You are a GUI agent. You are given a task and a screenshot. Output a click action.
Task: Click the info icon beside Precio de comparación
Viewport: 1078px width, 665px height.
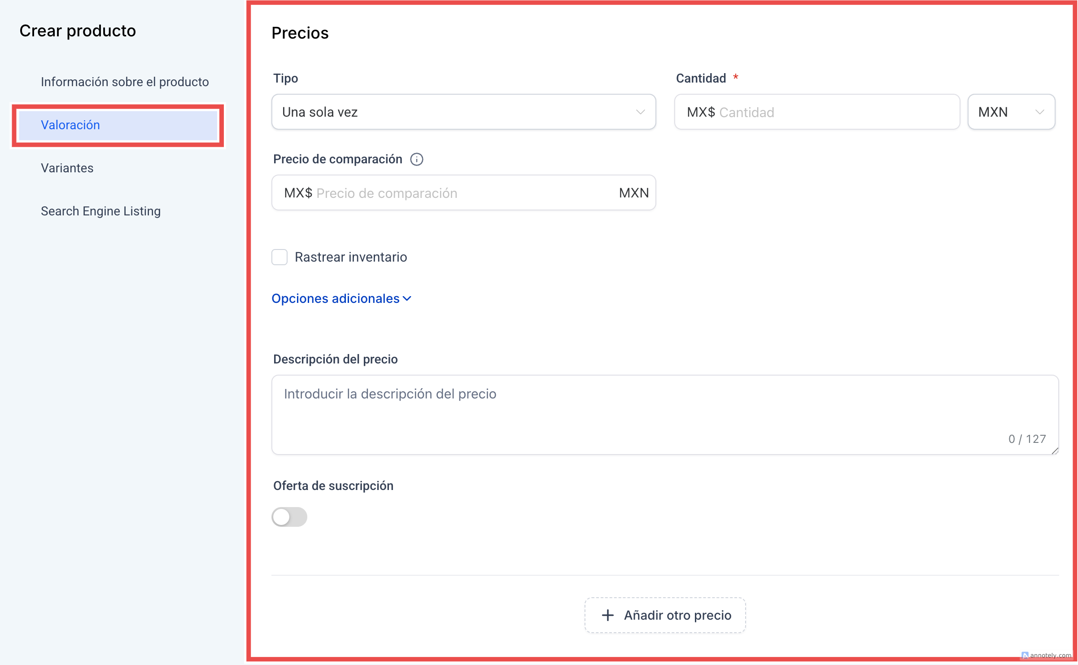click(x=416, y=159)
